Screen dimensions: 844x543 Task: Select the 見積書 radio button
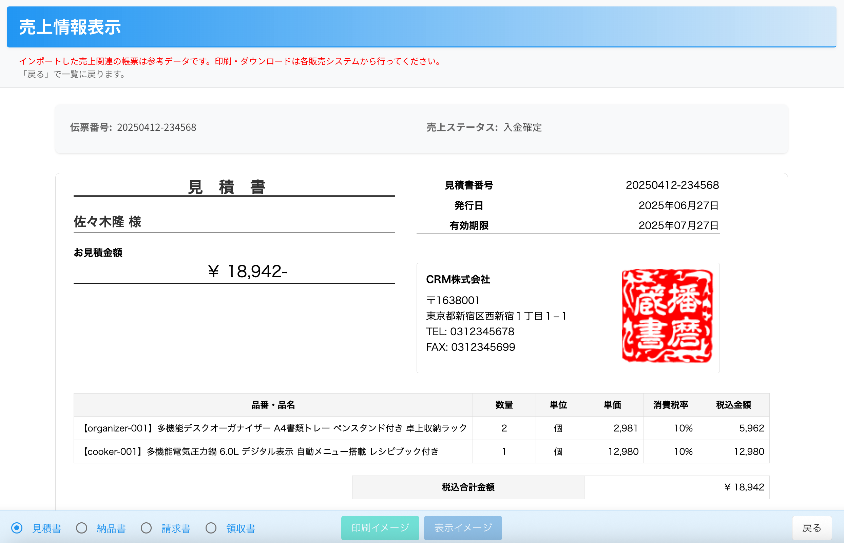pyautogui.click(x=17, y=528)
